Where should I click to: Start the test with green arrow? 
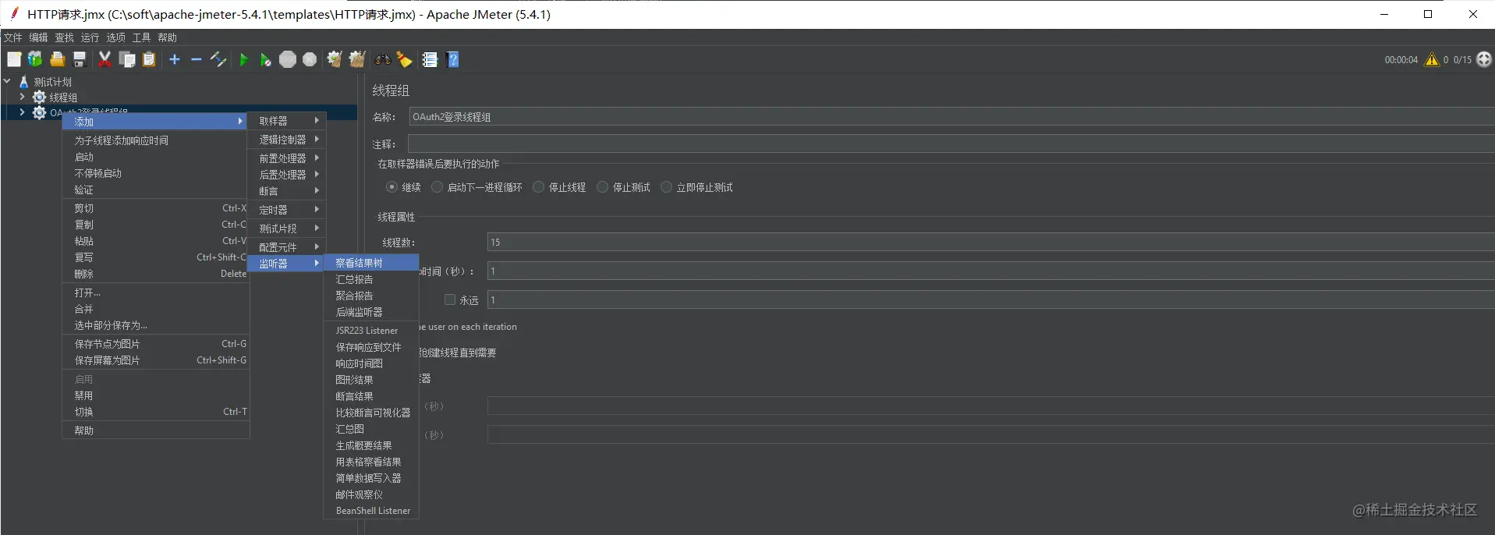(x=243, y=59)
